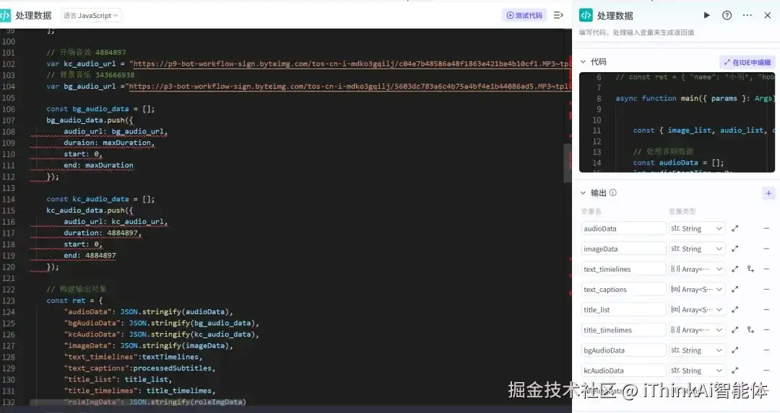The width and height of the screenshot is (780, 413).
Task: Run the node with the play icon
Action: [x=706, y=15]
